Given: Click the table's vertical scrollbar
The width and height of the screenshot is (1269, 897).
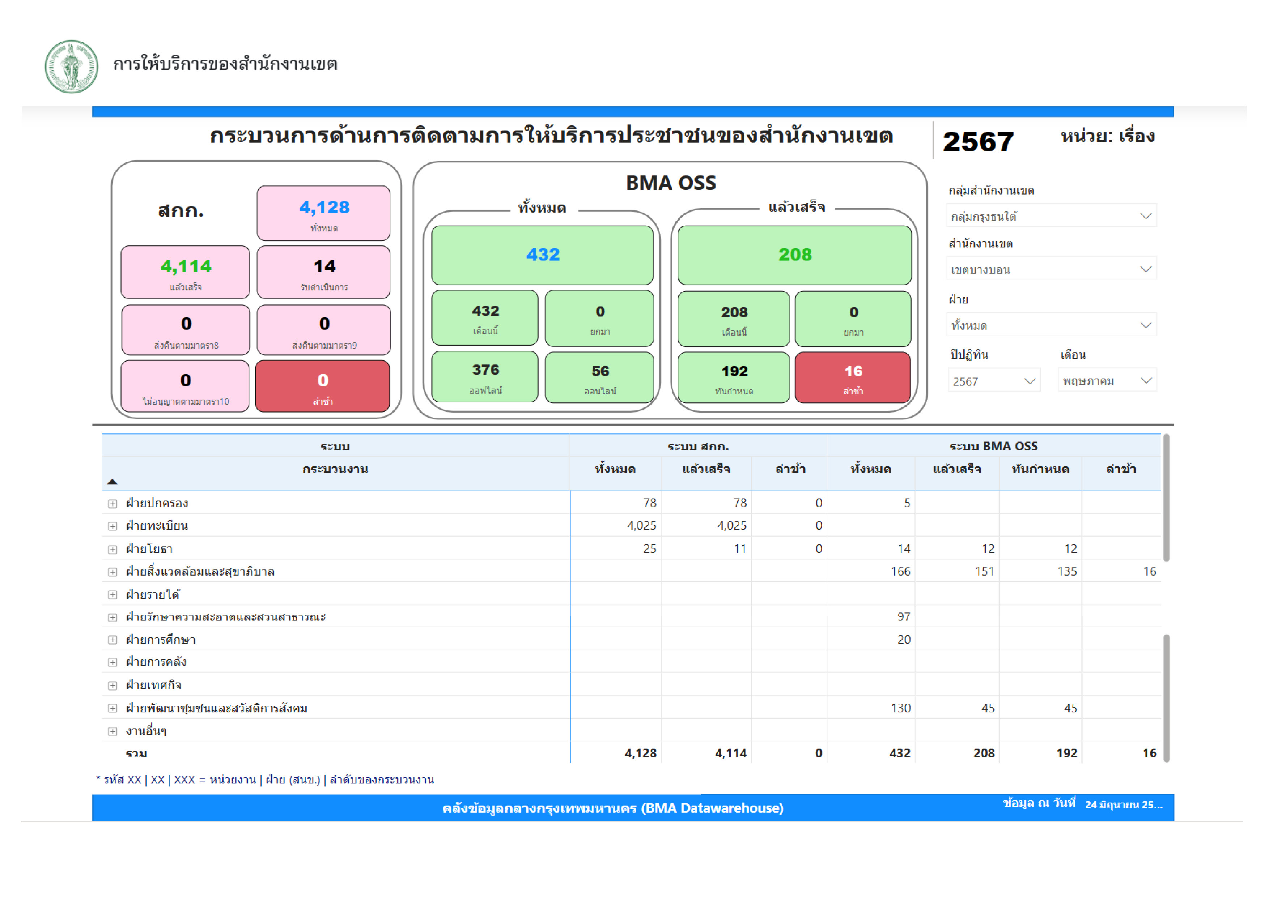Looking at the screenshot, I should (x=1166, y=497).
